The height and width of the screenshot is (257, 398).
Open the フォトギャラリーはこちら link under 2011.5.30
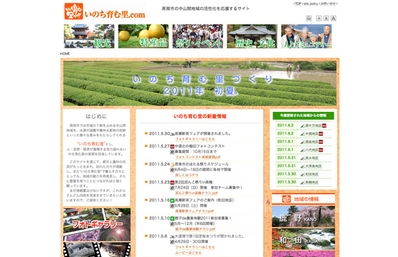195,139
